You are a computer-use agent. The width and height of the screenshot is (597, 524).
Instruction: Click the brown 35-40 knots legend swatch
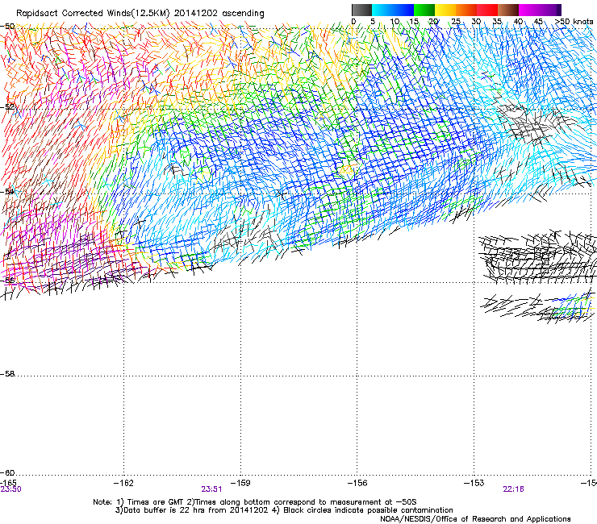(508, 10)
